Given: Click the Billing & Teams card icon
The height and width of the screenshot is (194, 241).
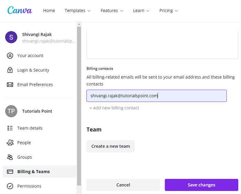Looking at the screenshot, I should (10, 172).
